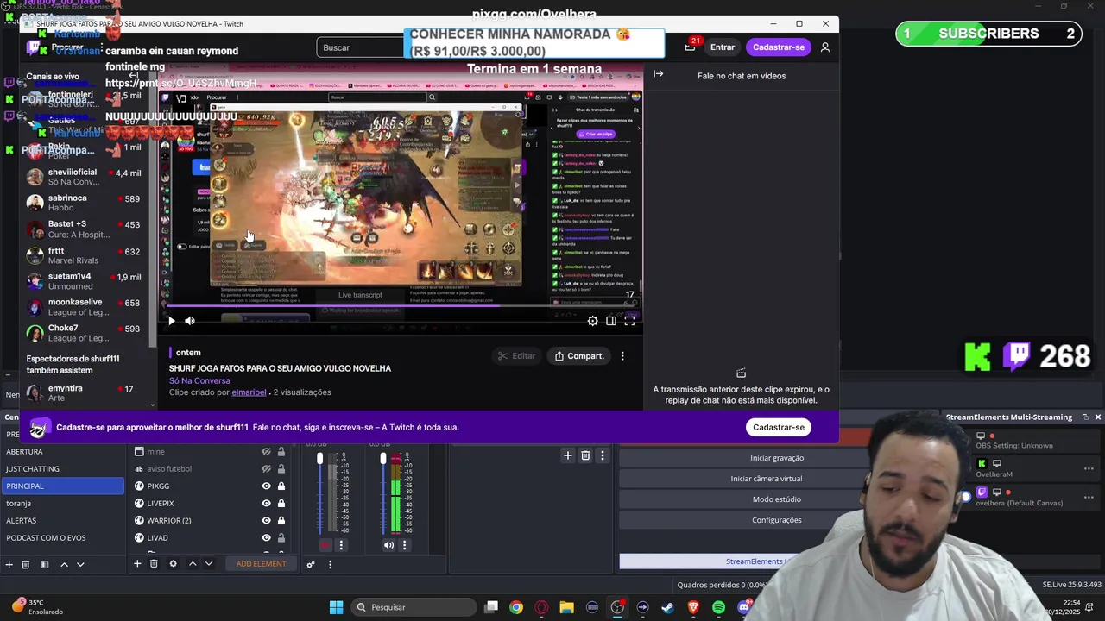The width and height of the screenshot is (1105, 621).
Task: Open Bastet +3 channel entry
Action: tap(83, 229)
